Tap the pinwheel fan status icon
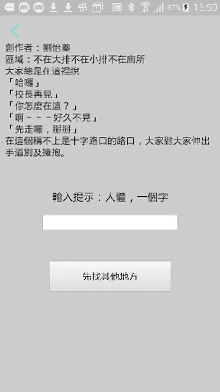Image resolution: width=220 pixels, height=392 pixels. pyautogui.click(x=83, y=7)
